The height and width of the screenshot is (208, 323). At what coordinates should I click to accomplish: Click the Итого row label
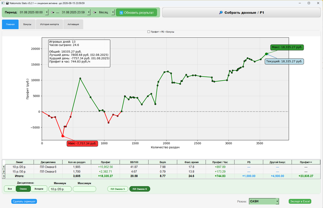(x=19, y=176)
